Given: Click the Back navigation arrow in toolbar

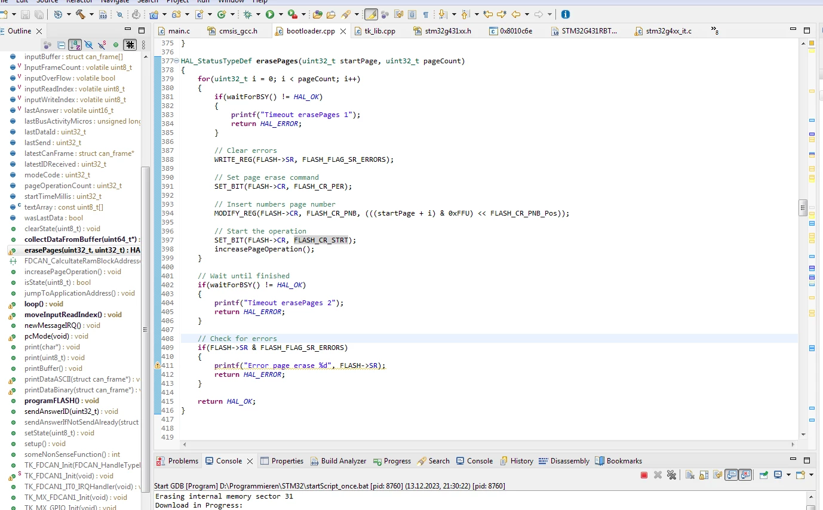Looking at the screenshot, I should [516, 14].
